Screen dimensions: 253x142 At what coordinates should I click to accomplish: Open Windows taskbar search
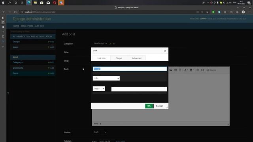(9, 3)
